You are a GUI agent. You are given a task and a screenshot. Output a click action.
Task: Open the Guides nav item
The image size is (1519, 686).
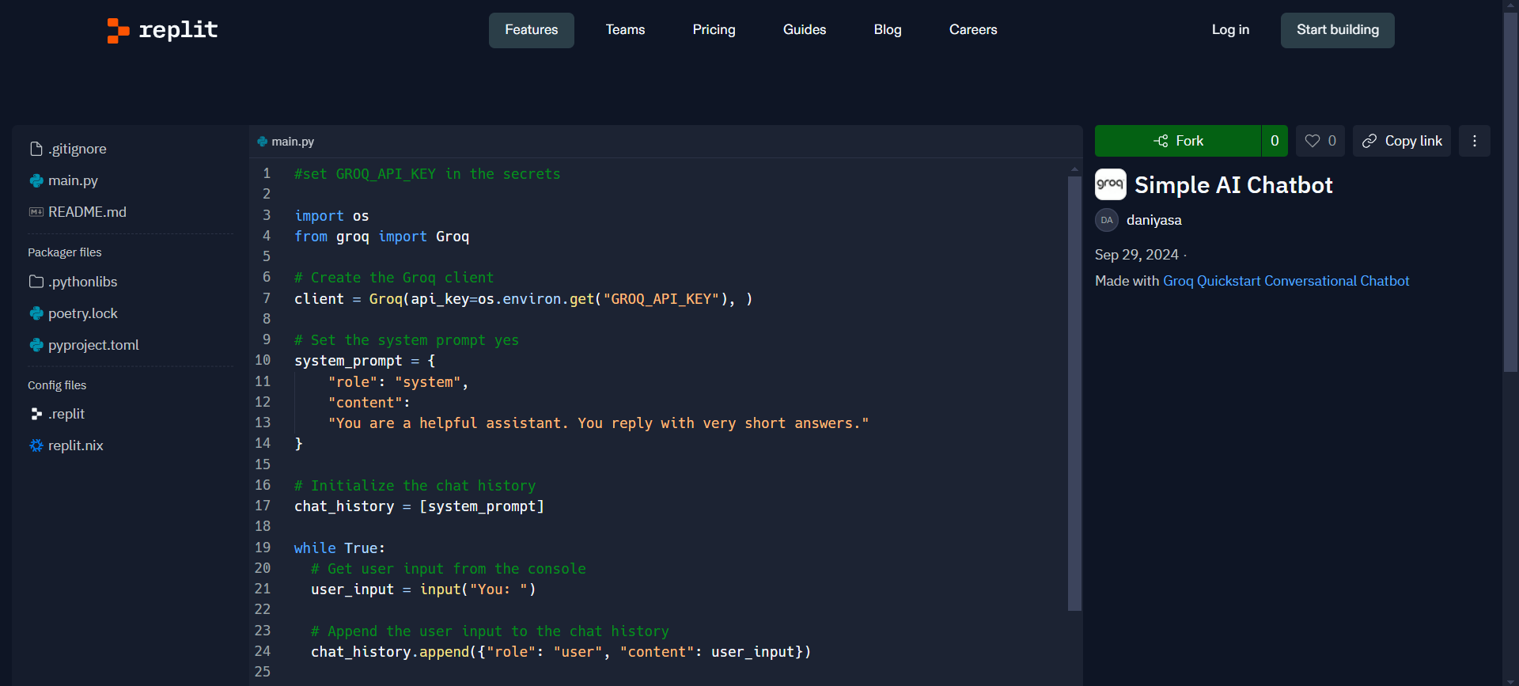coord(805,30)
